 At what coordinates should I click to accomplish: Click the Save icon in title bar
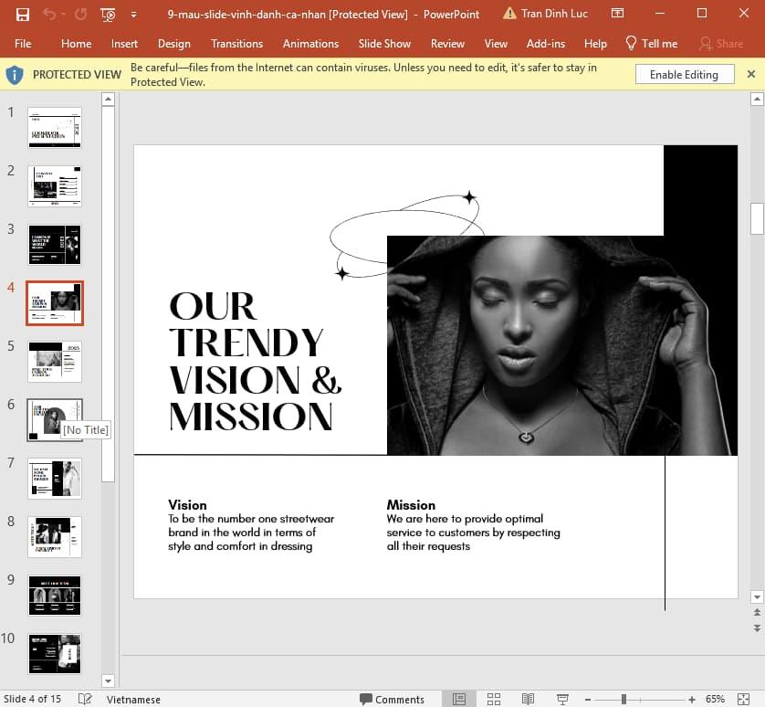(x=23, y=15)
